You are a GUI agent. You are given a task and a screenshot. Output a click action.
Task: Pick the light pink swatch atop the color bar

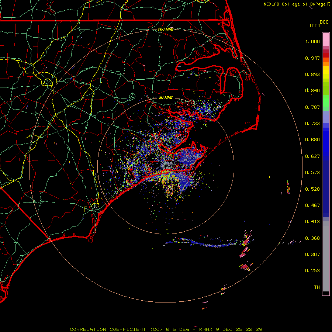(326, 39)
